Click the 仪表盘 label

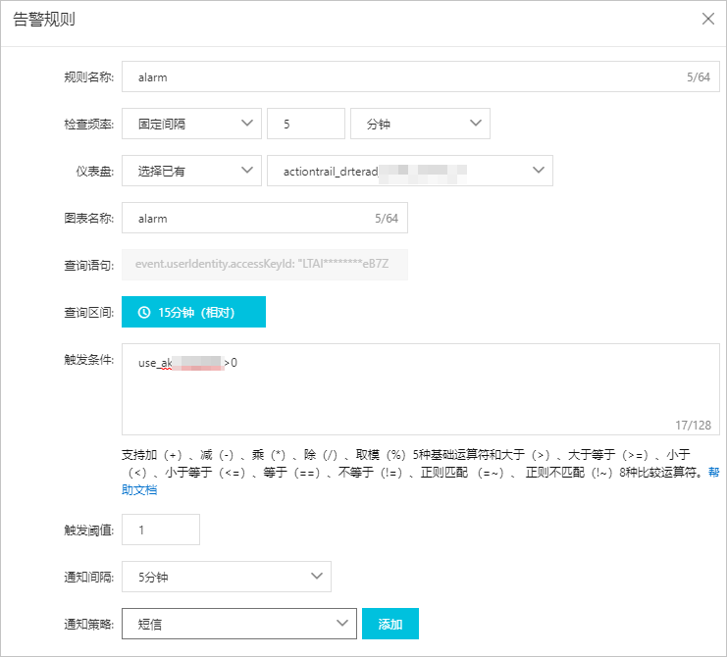pyautogui.click(x=94, y=172)
